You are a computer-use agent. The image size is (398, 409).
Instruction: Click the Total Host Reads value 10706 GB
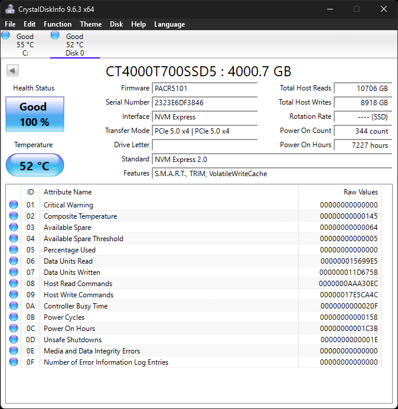363,89
